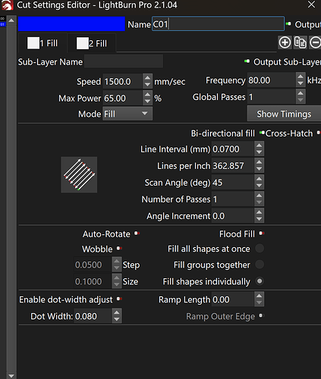Viewport: 321px width, 379px height.
Task: Increase Dot Width with up arrow
Action: [x=117, y=312]
